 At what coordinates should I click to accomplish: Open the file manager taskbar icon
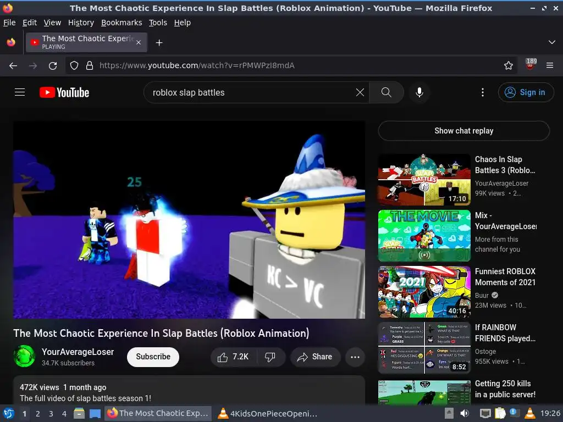pos(79,413)
